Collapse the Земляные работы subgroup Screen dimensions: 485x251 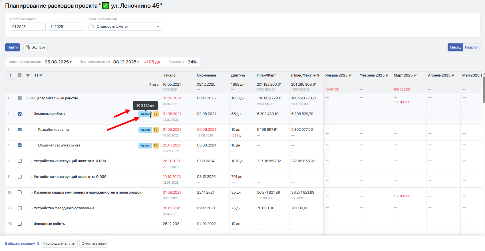point(32,114)
